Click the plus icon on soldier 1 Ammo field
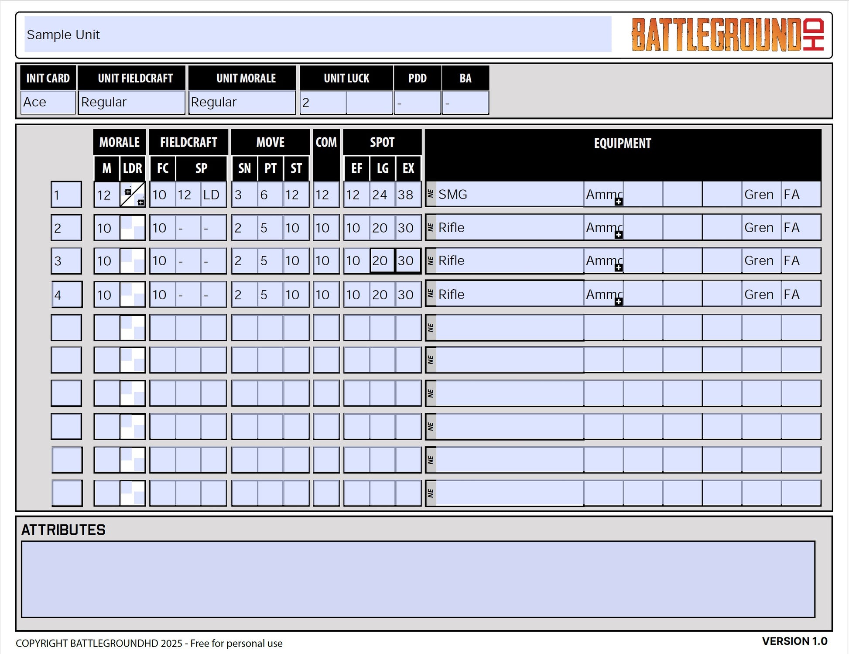This screenshot has width=849, height=654. [618, 202]
